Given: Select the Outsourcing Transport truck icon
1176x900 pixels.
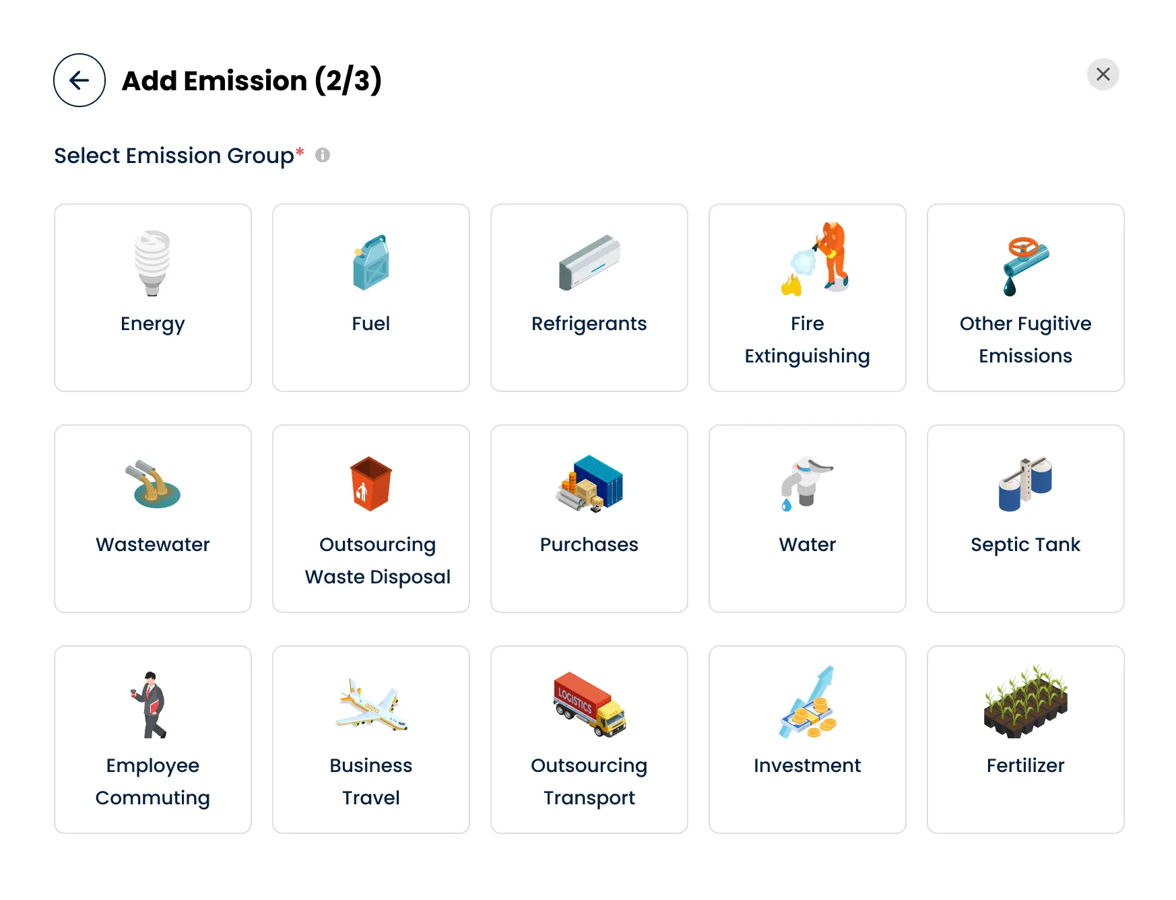Looking at the screenshot, I should coord(589,704).
